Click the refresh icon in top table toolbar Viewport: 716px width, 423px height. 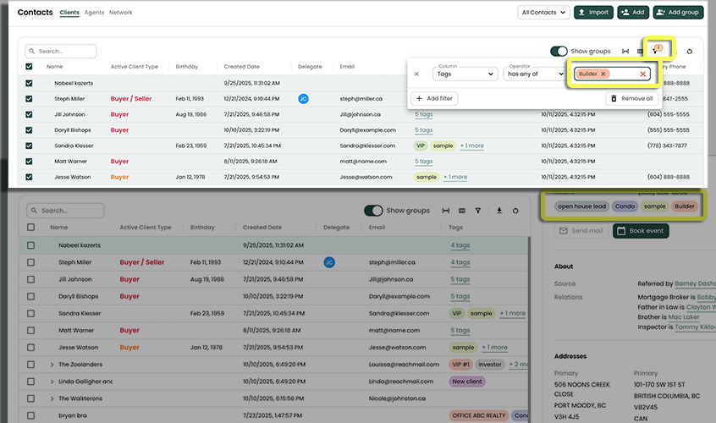pyautogui.click(x=690, y=52)
